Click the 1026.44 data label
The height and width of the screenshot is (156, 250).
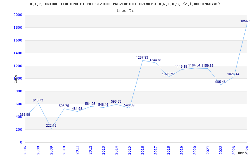[x=233, y=74]
